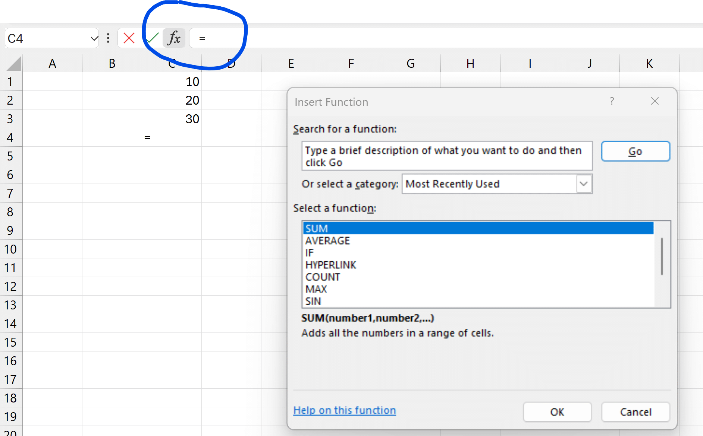Open Help on this function link
Screen dimensions: 703x436
point(345,410)
